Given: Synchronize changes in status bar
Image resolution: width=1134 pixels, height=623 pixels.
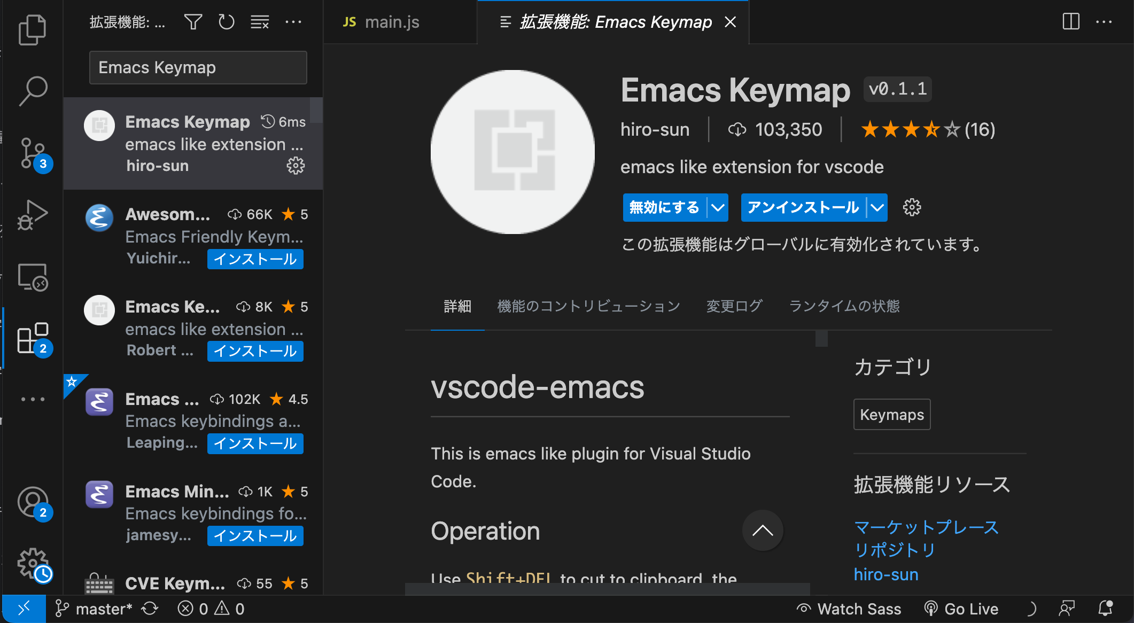Looking at the screenshot, I should click(150, 609).
